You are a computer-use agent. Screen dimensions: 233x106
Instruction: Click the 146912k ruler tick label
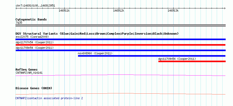click(x=119, y=10)
